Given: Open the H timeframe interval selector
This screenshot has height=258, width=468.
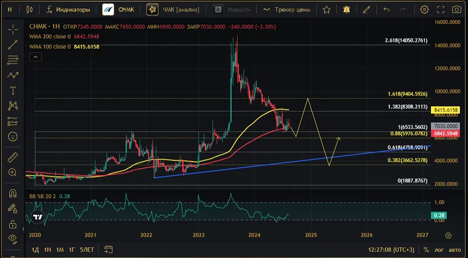Looking at the screenshot, I should point(9,9).
